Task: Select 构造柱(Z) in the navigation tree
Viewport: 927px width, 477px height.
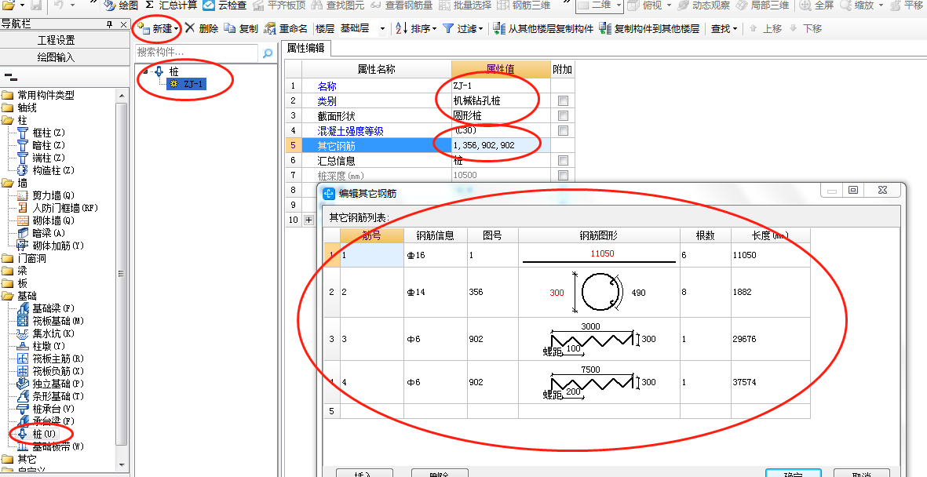Action: (53, 170)
